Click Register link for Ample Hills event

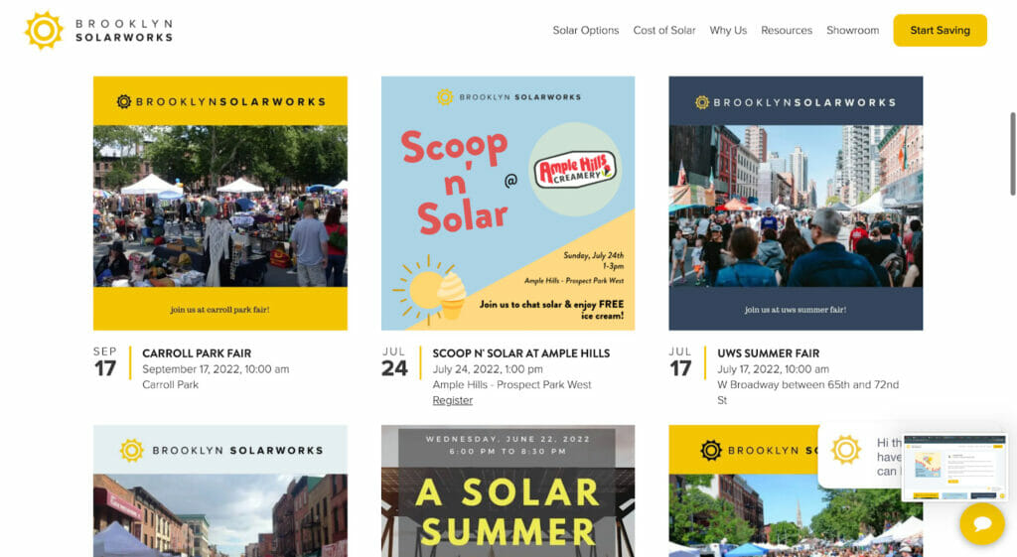(x=453, y=400)
